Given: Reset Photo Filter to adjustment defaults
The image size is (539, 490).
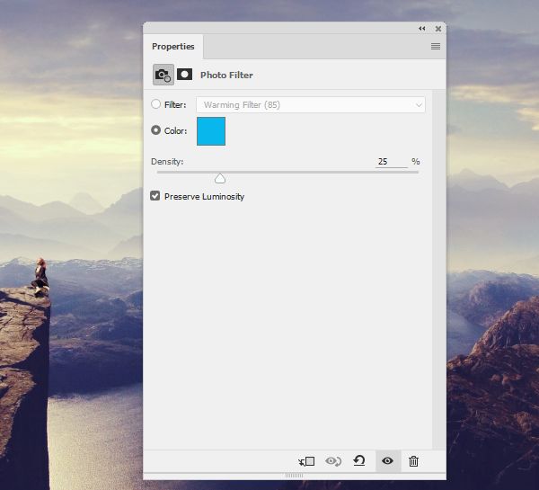Looking at the screenshot, I should (x=359, y=460).
